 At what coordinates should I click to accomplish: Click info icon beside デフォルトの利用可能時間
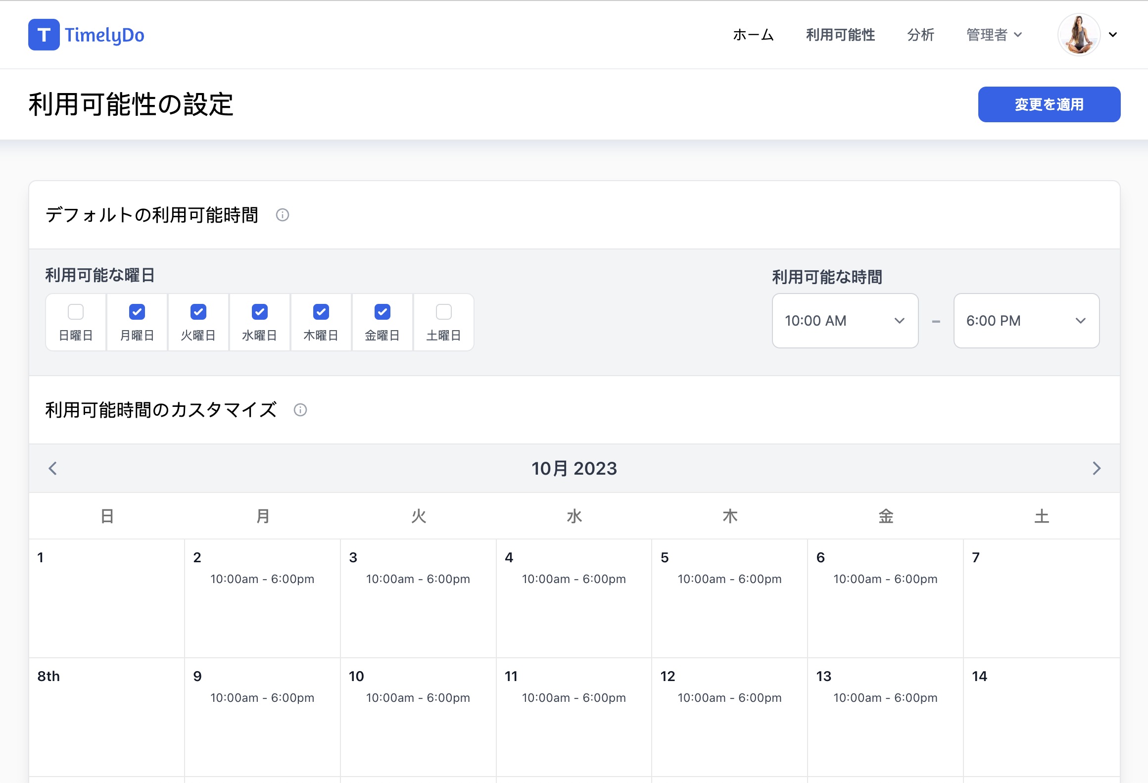click(x=283, y=215)
